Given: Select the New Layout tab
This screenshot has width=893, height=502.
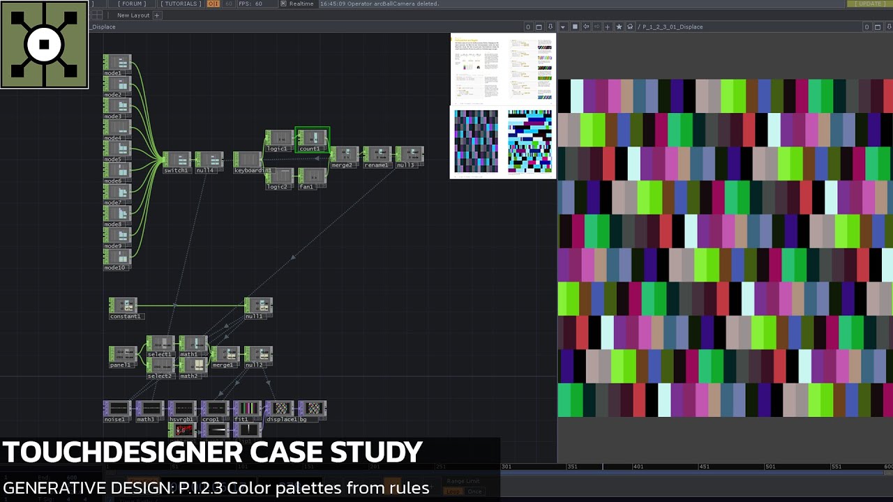Looking at the screenshot, I should tap(133, 15).
